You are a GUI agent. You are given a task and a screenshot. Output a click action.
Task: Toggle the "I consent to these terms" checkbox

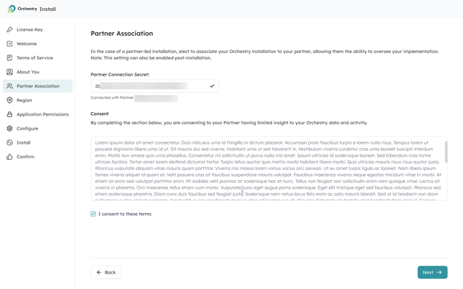[94, 214]
